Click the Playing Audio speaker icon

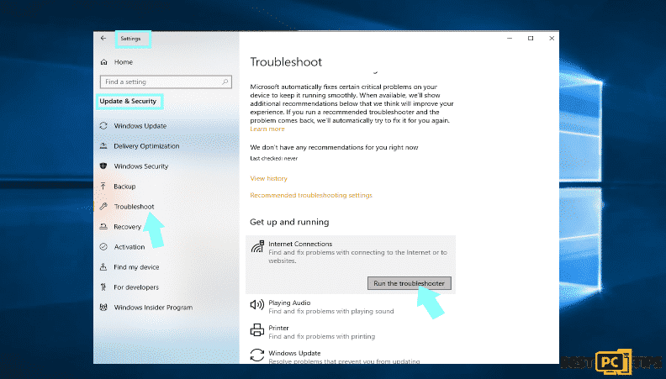[x=257, y=305]
